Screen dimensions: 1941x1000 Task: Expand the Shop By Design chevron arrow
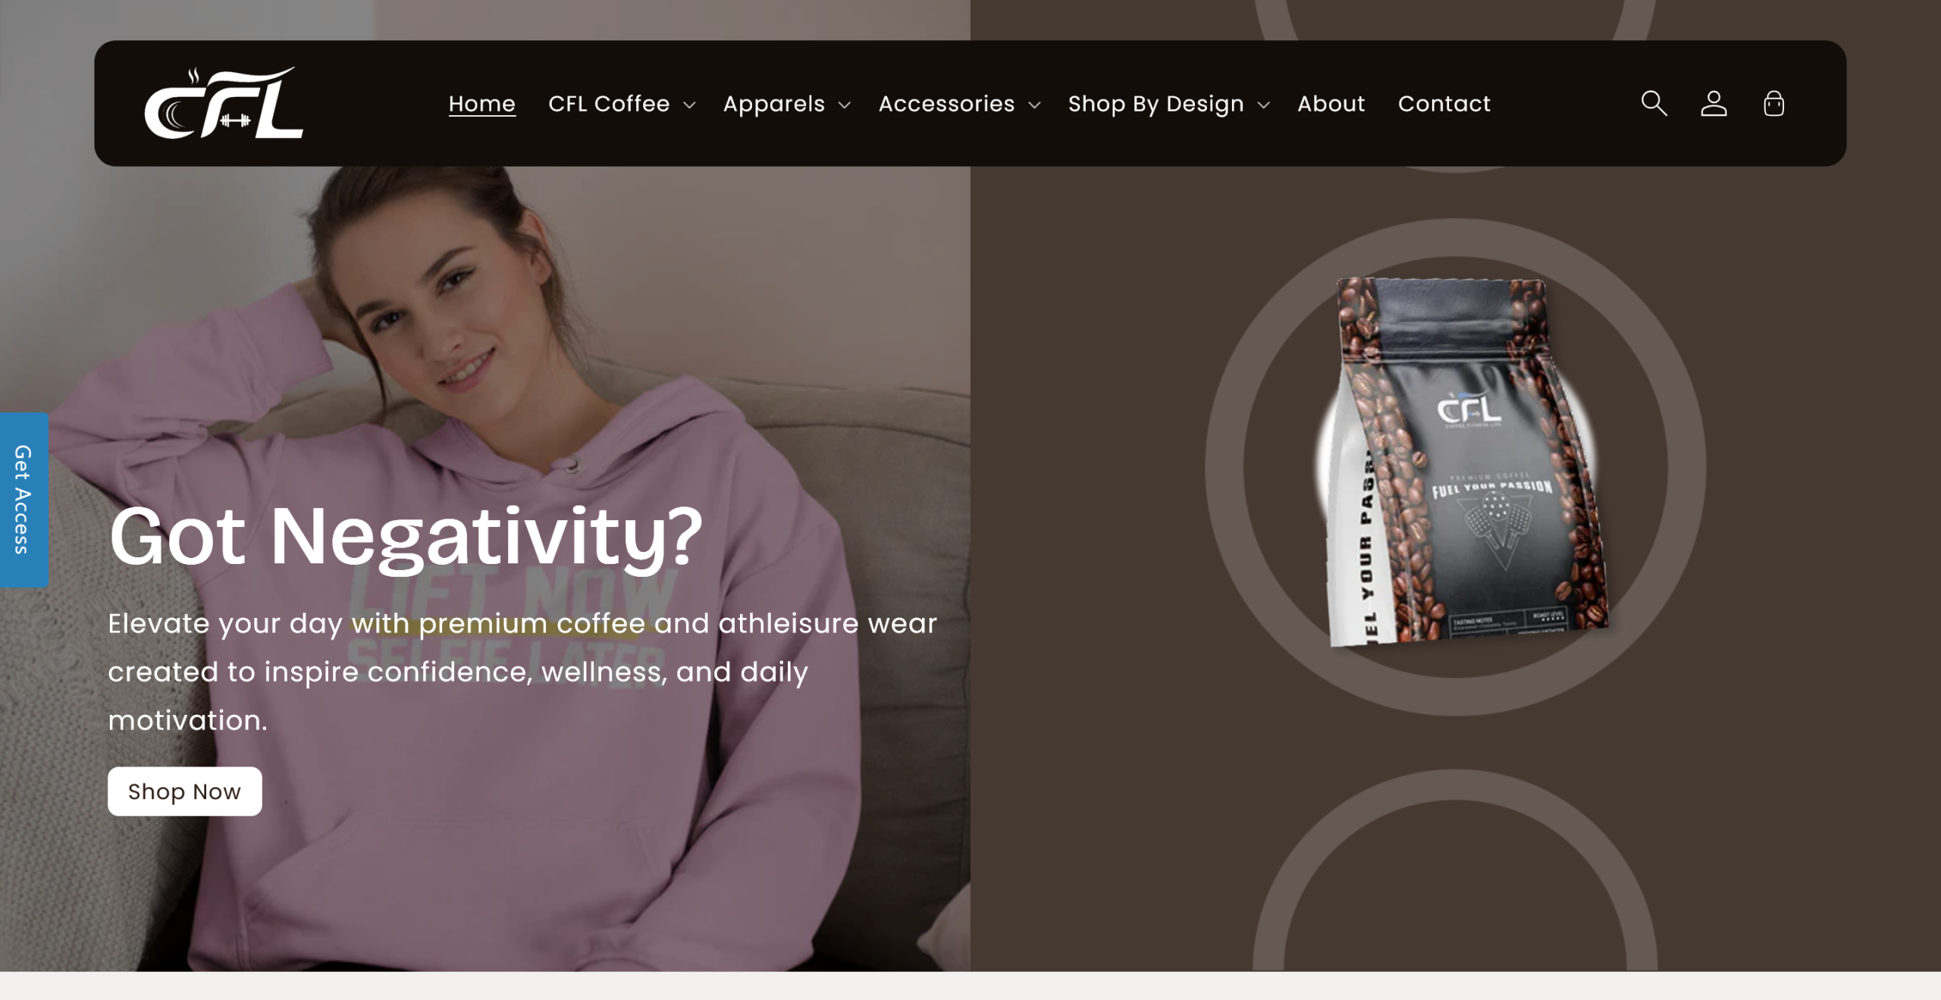[1263, 105]
